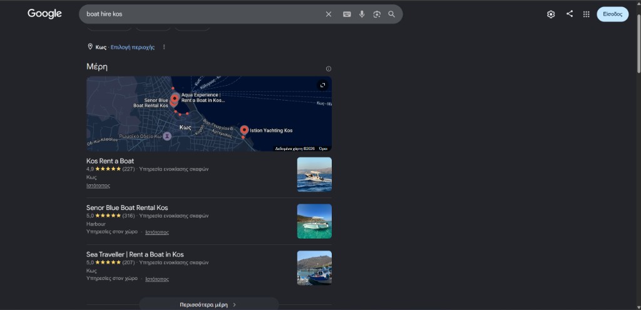Open the Kos Rent a Boat listing

(110, 161)
